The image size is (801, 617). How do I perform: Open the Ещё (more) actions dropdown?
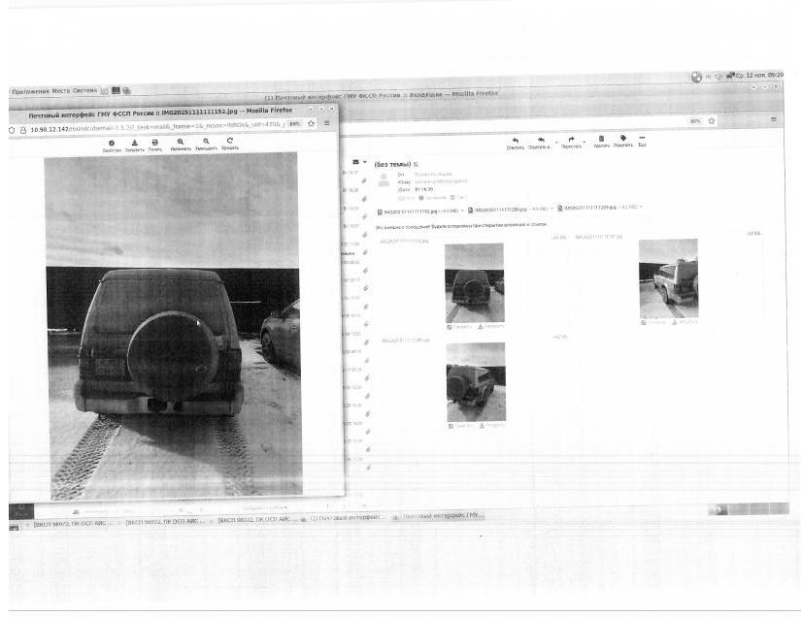click(642, 140)
